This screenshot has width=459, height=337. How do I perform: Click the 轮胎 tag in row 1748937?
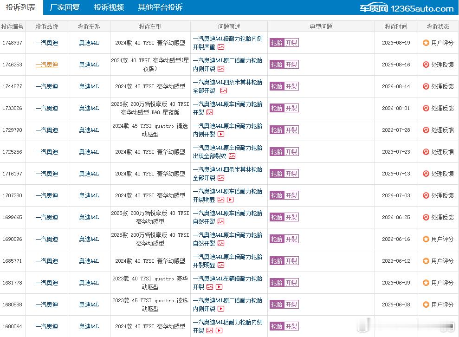277,43
